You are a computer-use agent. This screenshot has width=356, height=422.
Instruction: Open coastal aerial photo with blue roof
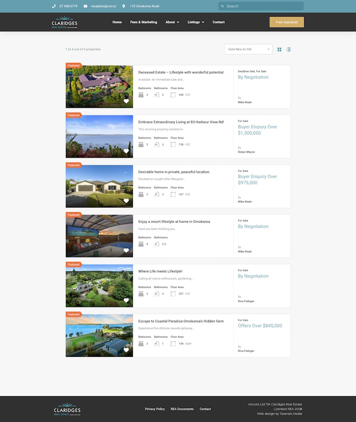pyautogui.click(x=99, y=336)
